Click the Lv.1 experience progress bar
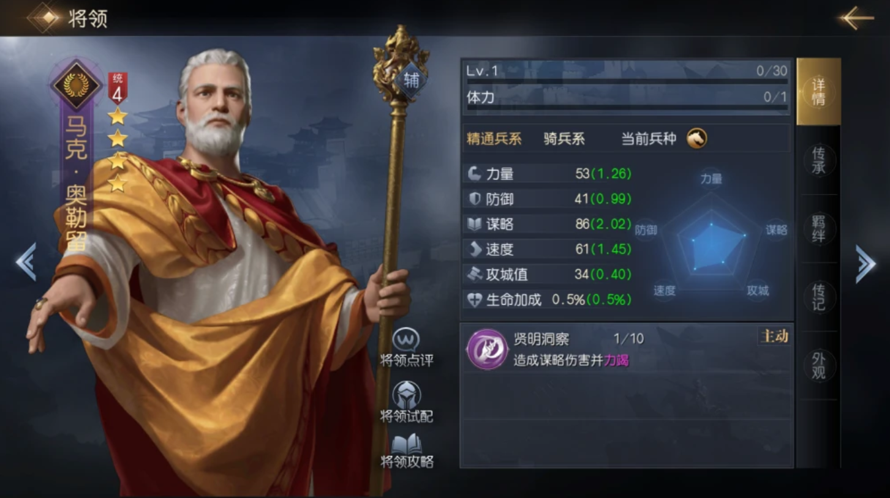 pyautogui.click(x=627, y=81)
